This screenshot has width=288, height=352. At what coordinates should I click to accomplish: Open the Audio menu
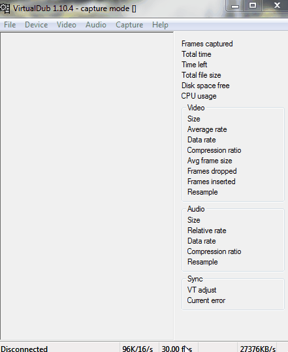coord(96,25)
